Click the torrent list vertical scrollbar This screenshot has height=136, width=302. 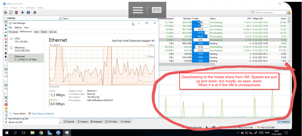click(288, 40)
